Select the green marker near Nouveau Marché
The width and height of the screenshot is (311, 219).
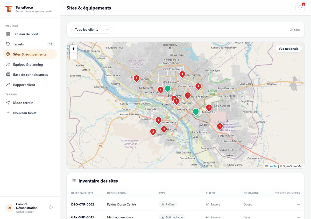tap(196, 112)
